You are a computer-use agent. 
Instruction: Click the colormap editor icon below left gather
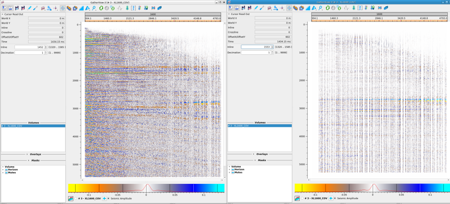[70, 198]
